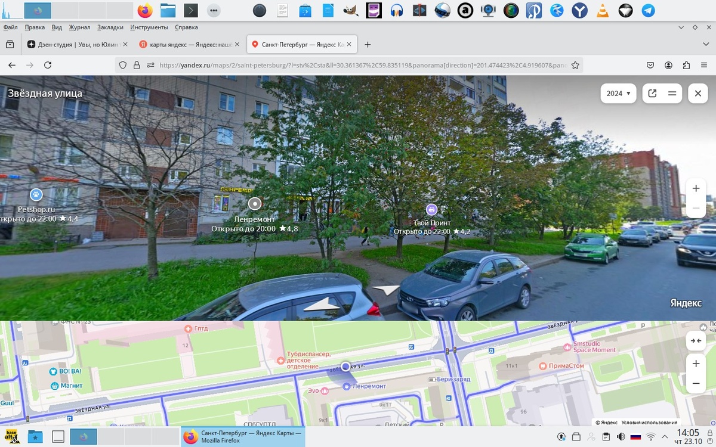Open the Вид menu
716x447 pixels.
point(57,27)
